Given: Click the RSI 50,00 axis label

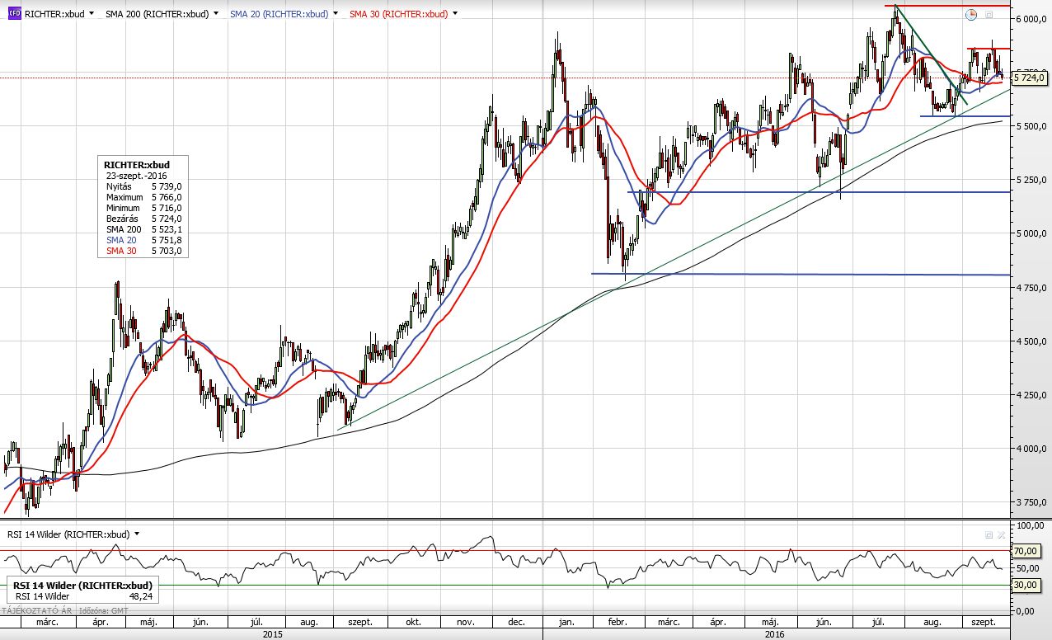Looking at the screenshot, I should click(x=1027, y=567).
